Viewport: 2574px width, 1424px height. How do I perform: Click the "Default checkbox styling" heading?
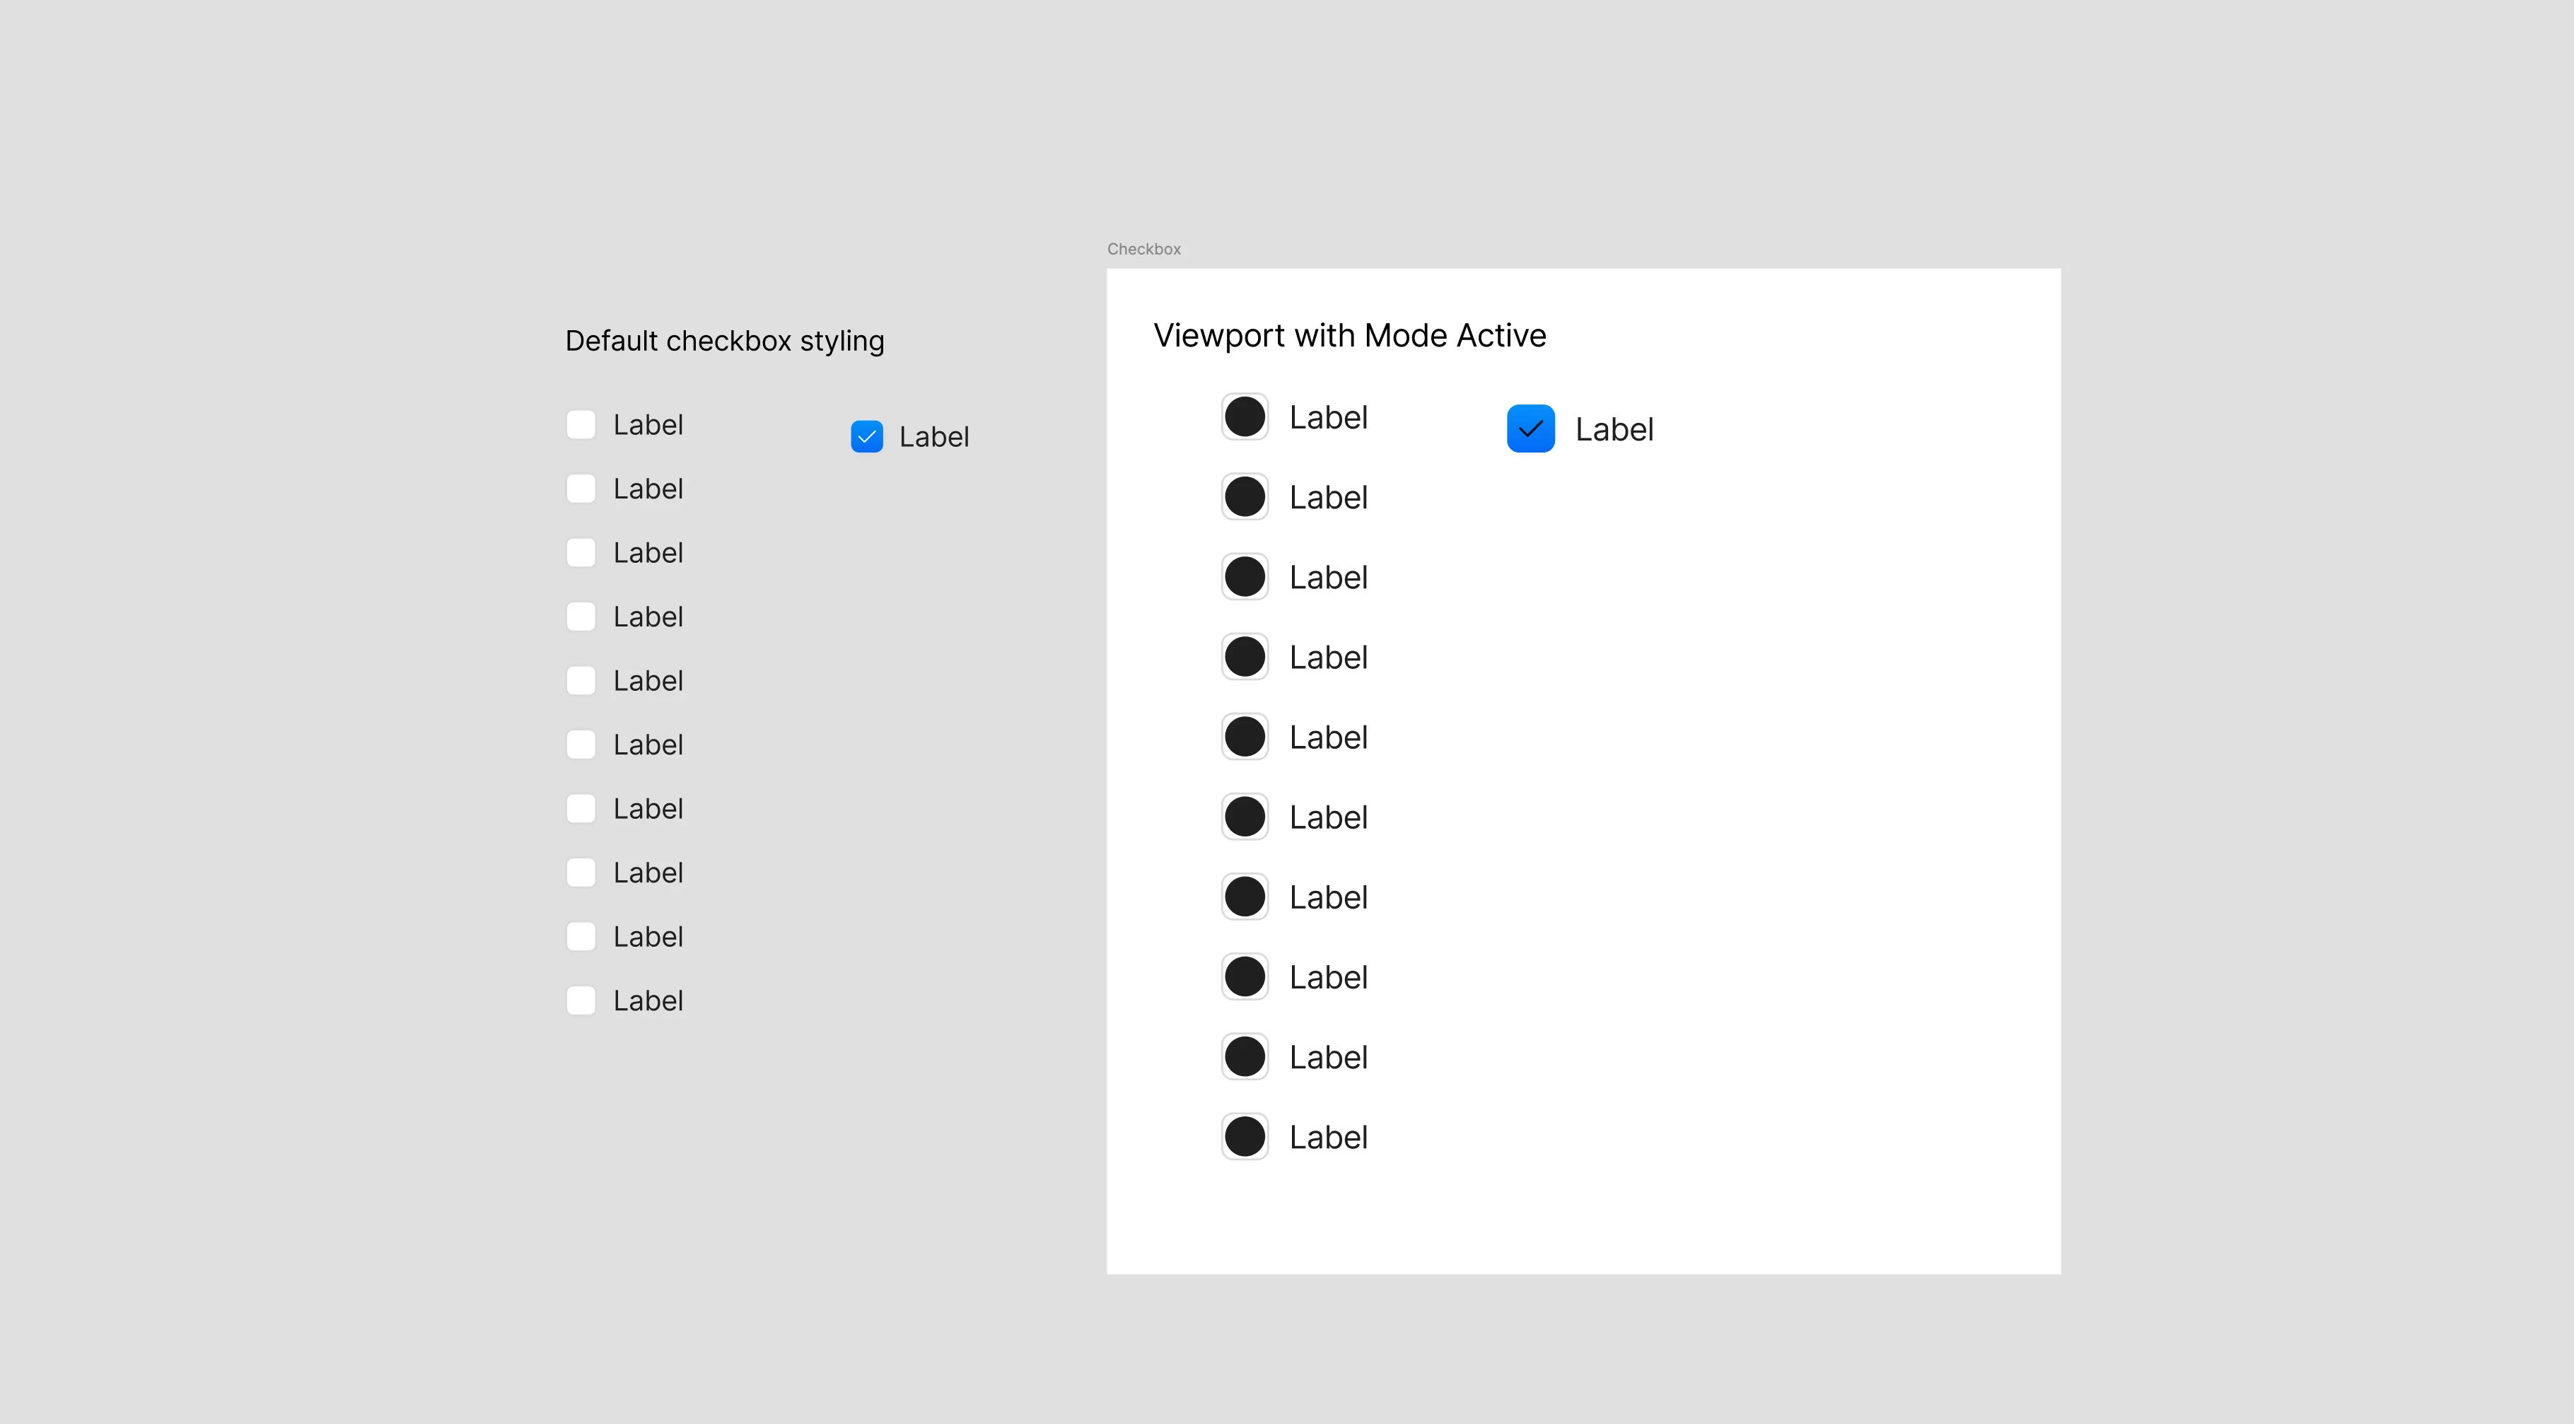(x=724, y=341)
